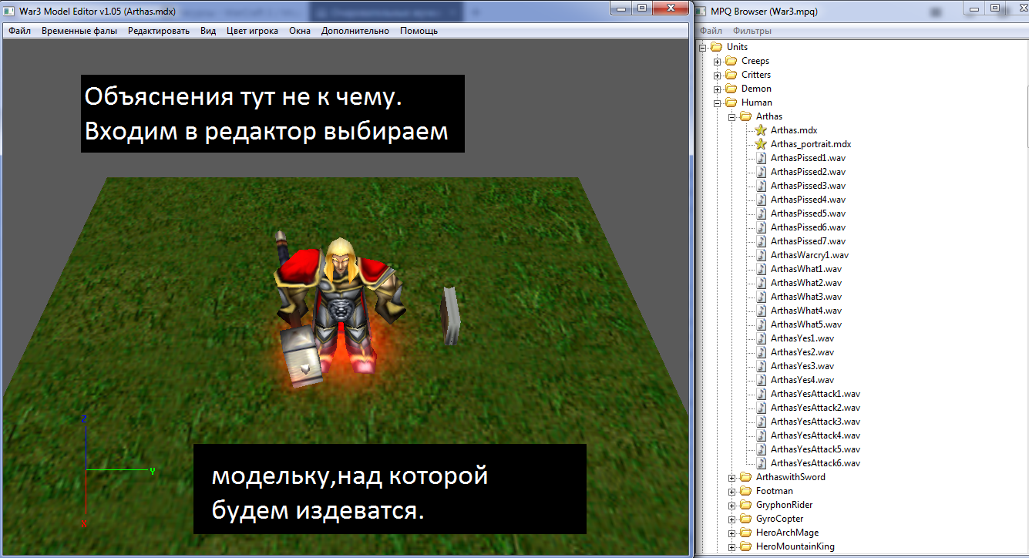This screenshot has width=1029, height=558.
Task: Click the Demon folder icon
Action: pos(731,89)
